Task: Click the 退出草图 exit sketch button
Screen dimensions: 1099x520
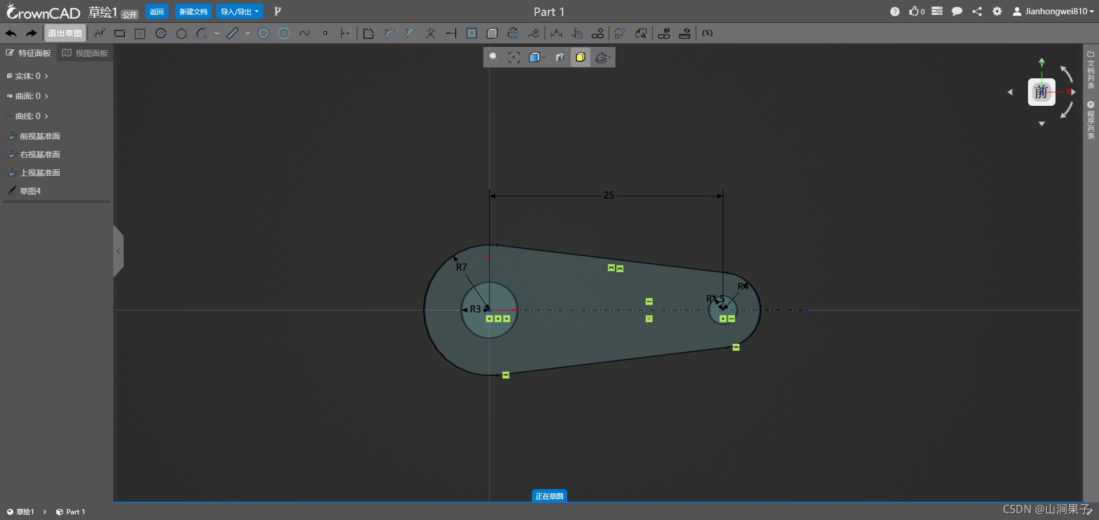Action: click(65, 33)
